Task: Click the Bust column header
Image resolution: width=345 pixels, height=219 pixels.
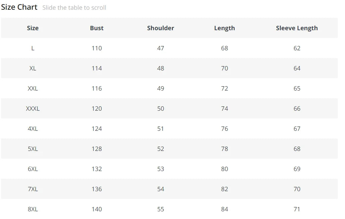Action: [97, 28]
